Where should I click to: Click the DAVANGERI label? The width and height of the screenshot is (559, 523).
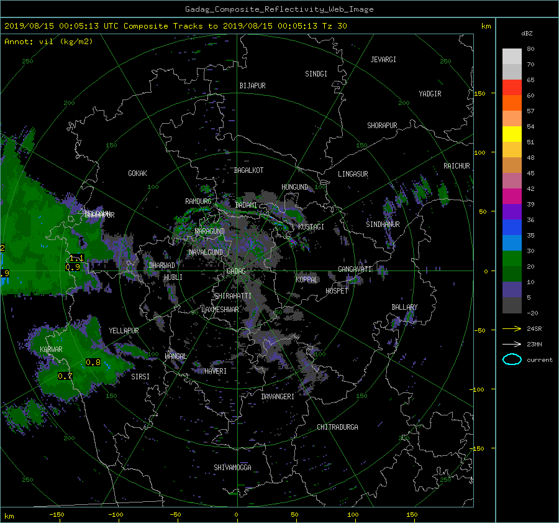point(278,397)
